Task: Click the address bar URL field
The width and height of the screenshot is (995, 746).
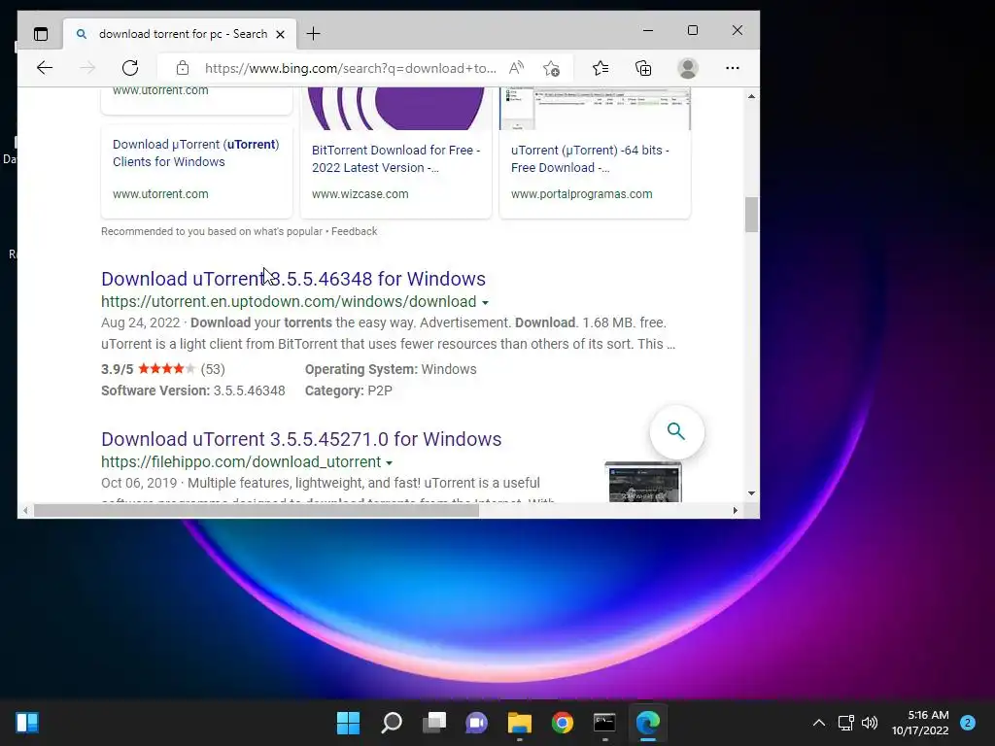Action: point(350,68)
